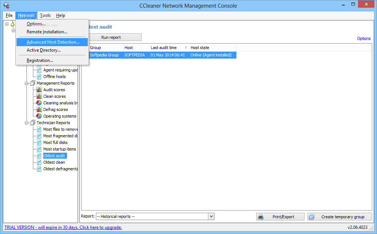Sort by the Group column header
The width and height of the screenshot is (377, 234).
point(105,48)
